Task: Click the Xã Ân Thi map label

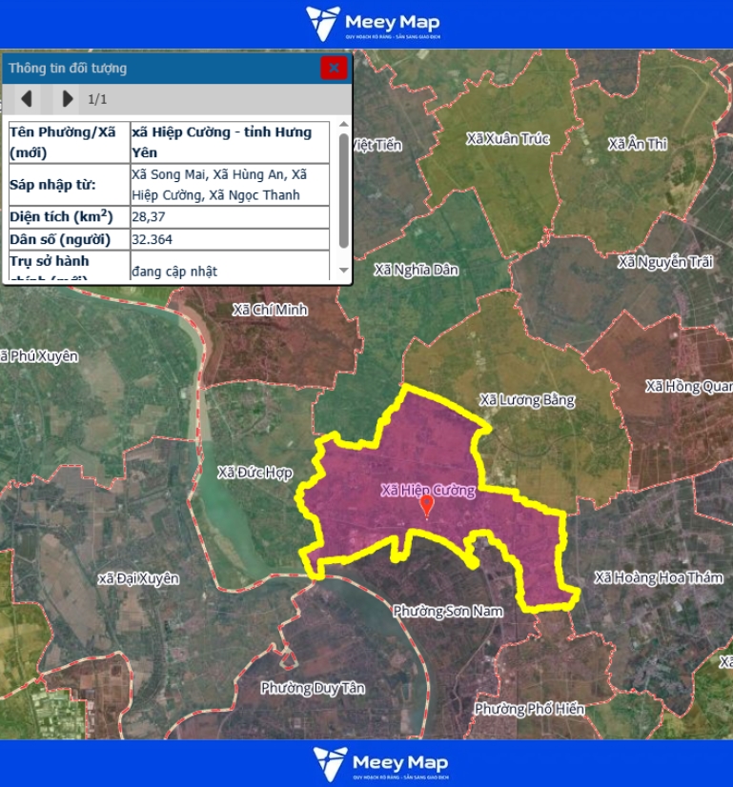Action: tap(638, 144)
